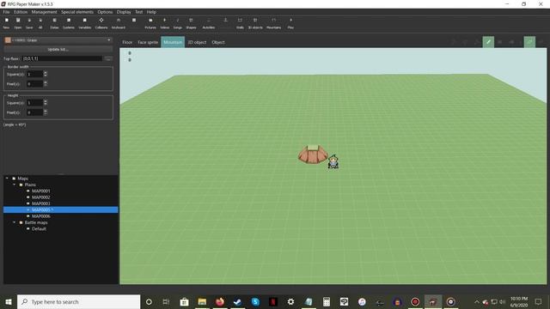Open the Test menu
Image resolution: width=550 pixels, height=309 pixels.
(x=139, y=12)
